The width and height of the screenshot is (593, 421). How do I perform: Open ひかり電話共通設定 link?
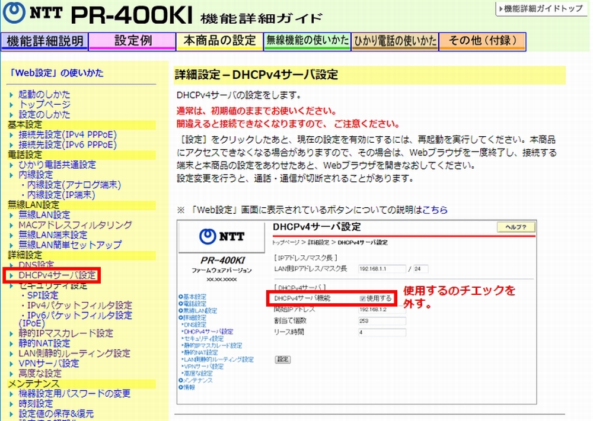click(x=57, y=165)
